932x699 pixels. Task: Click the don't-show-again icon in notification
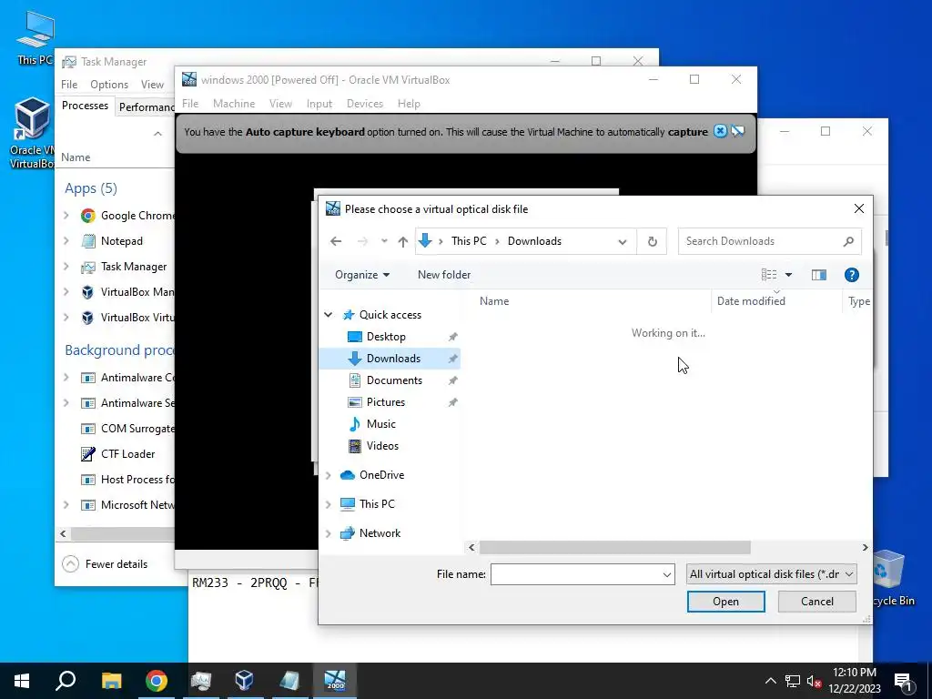tap(738, 131)
